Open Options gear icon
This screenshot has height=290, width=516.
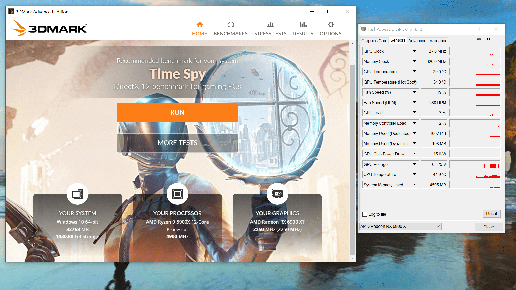tap(331, 25)
